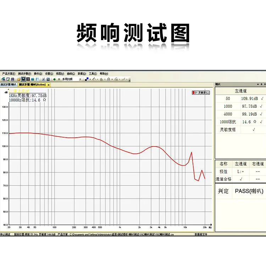The height and width of the screenshot is (266, 266).
Task: Open the 操作(O) menu
Action: pos(38,74)
